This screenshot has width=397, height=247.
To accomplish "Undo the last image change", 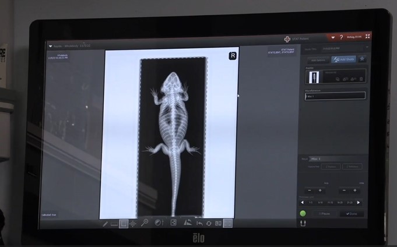I will [199, 223].
